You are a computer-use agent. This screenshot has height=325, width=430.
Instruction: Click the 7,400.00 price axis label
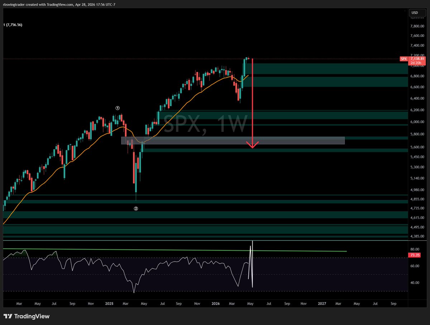click(x=418, y=46)
